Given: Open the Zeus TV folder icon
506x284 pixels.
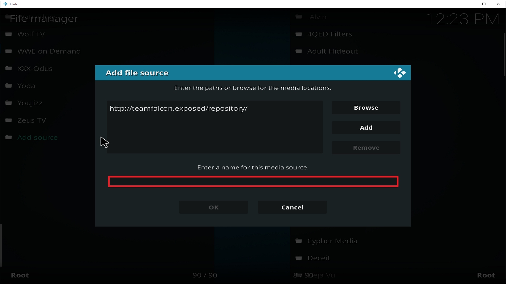Looking at the screenshot, I should [8, 120].
